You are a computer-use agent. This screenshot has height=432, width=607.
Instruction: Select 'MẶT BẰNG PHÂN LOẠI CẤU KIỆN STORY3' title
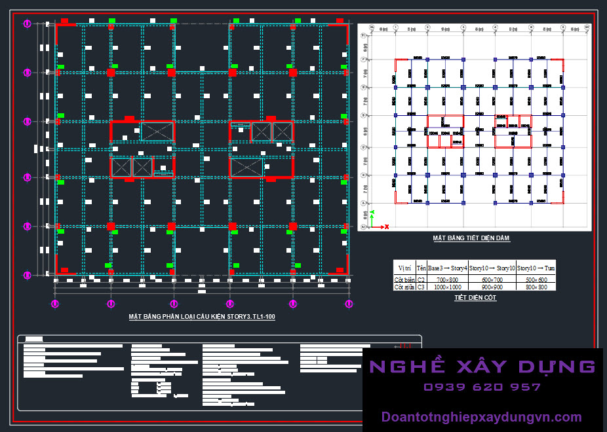pyautogui.click(x=201, y=316)
